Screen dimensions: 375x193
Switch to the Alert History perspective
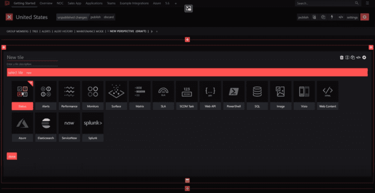point(63,31)
